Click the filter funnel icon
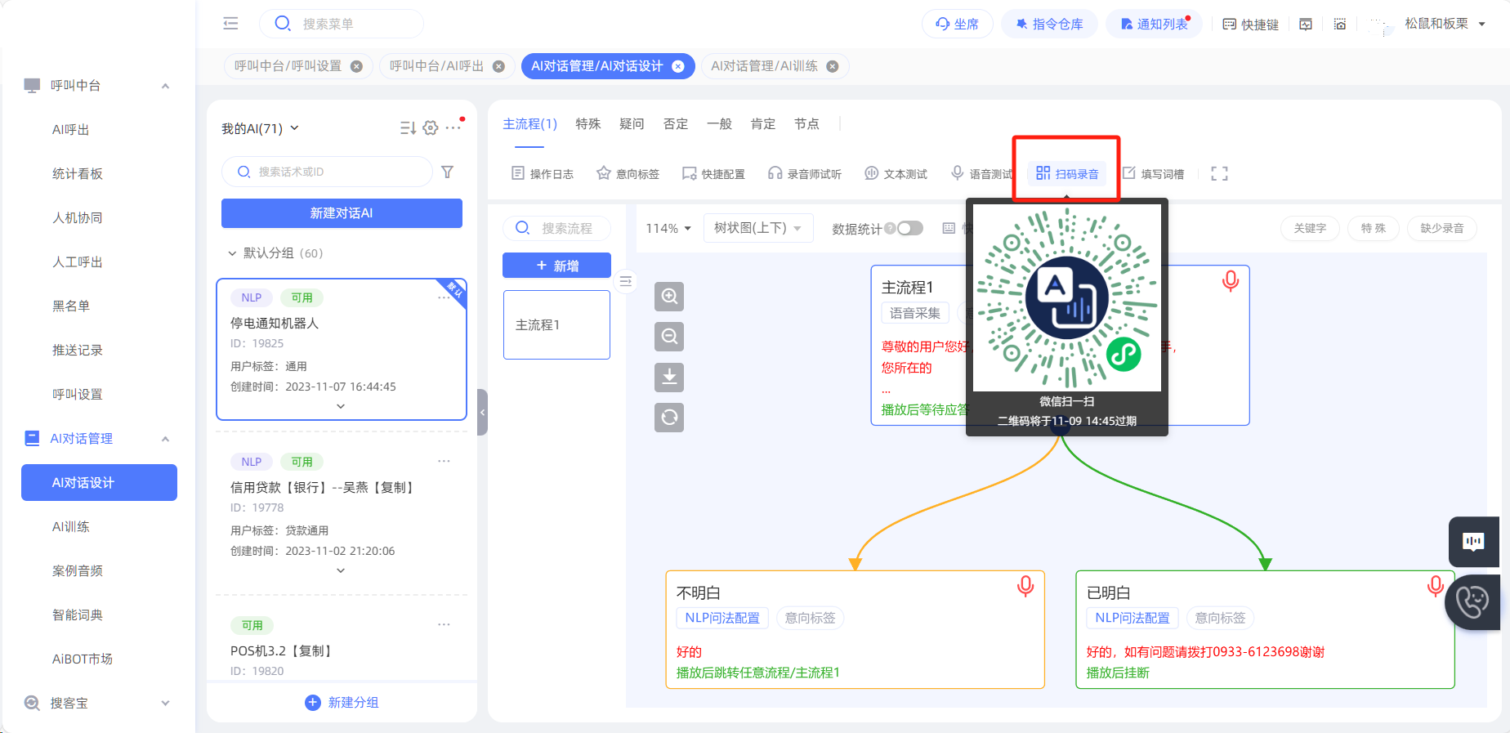 coord(447,172)
